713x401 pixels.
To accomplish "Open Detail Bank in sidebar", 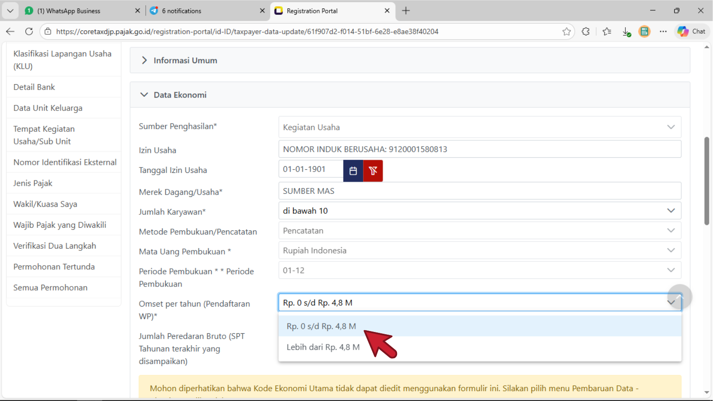I will (34, 87).
